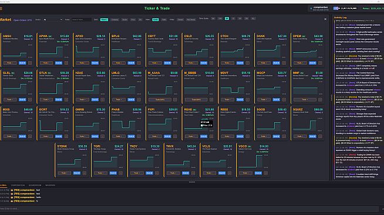Open the Trade dropdown on VOLG card

tap(209, 173)
